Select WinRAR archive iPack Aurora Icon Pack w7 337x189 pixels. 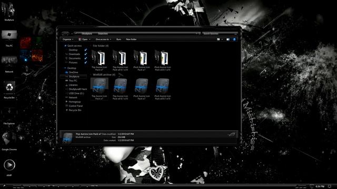(x=141, y=89)
